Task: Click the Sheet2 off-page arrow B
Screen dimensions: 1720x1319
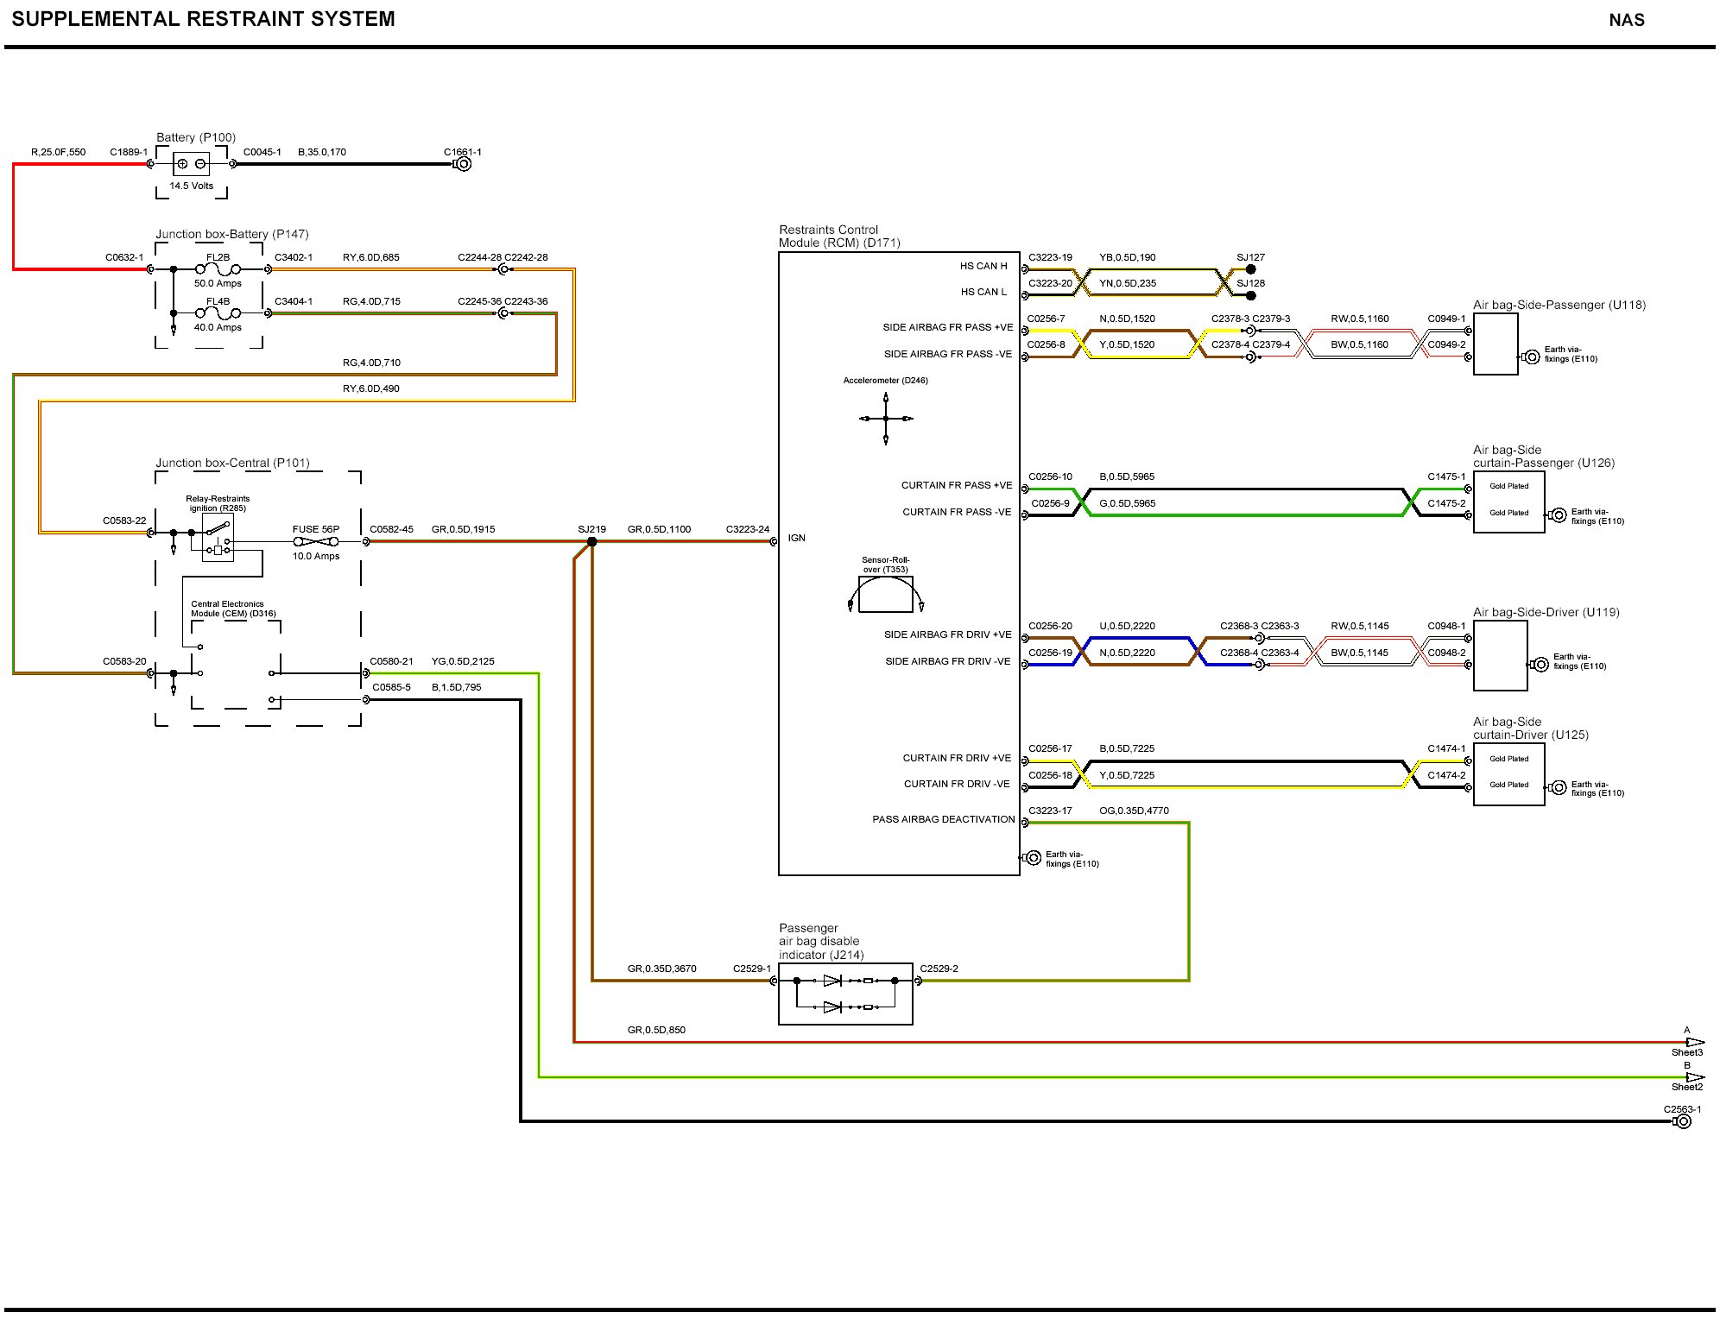Action: click(x=1695, y=1077)
